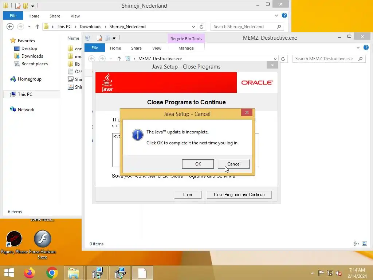Select Homegroup in navigation pane
The width and height of the screenshot is (373, 280).
point(30,79)
